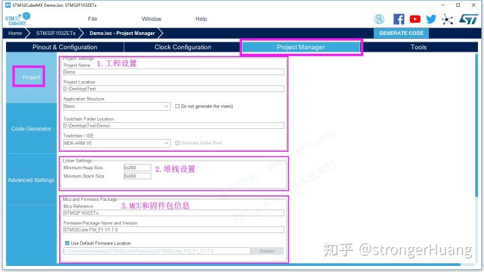This screenshot has width=484, height=272.
Task: Click the GENERATE CODE button
Action: (401, 33)
